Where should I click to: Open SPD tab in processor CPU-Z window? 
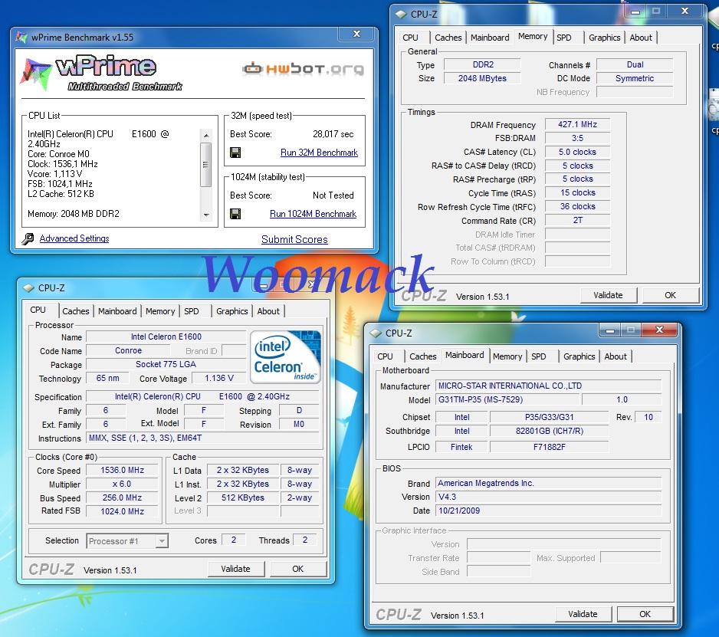pos(191,311)
